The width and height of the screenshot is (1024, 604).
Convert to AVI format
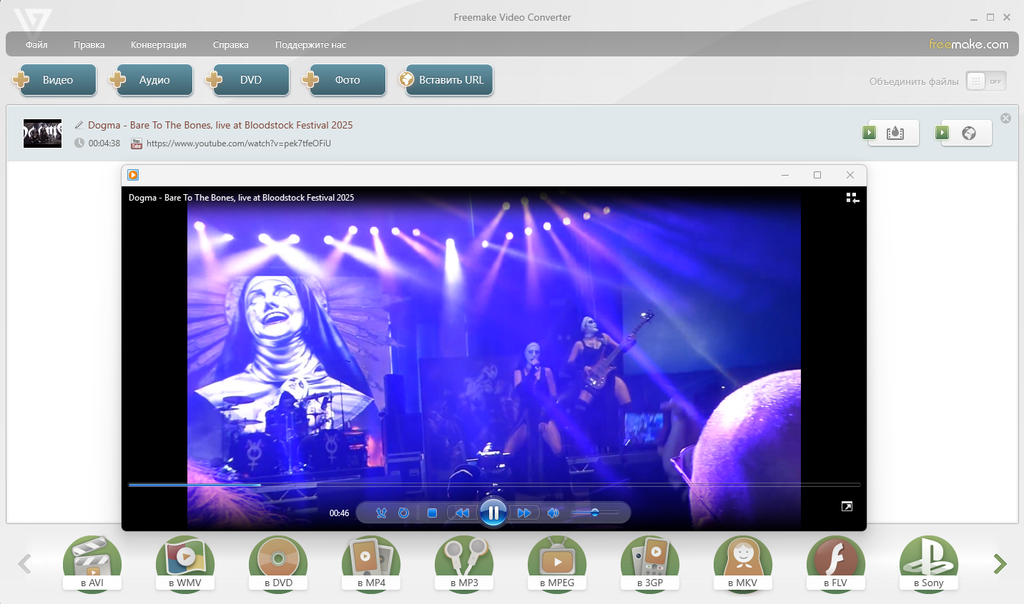click(x=92, y=563)
